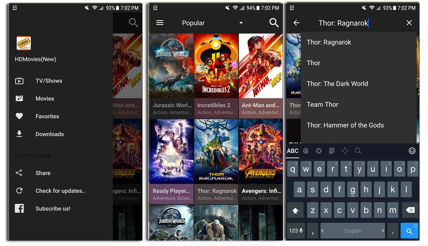The image size is (428, 246).
Task: Tap the search icon behind the drawer
Action: [x=133, y=23]
